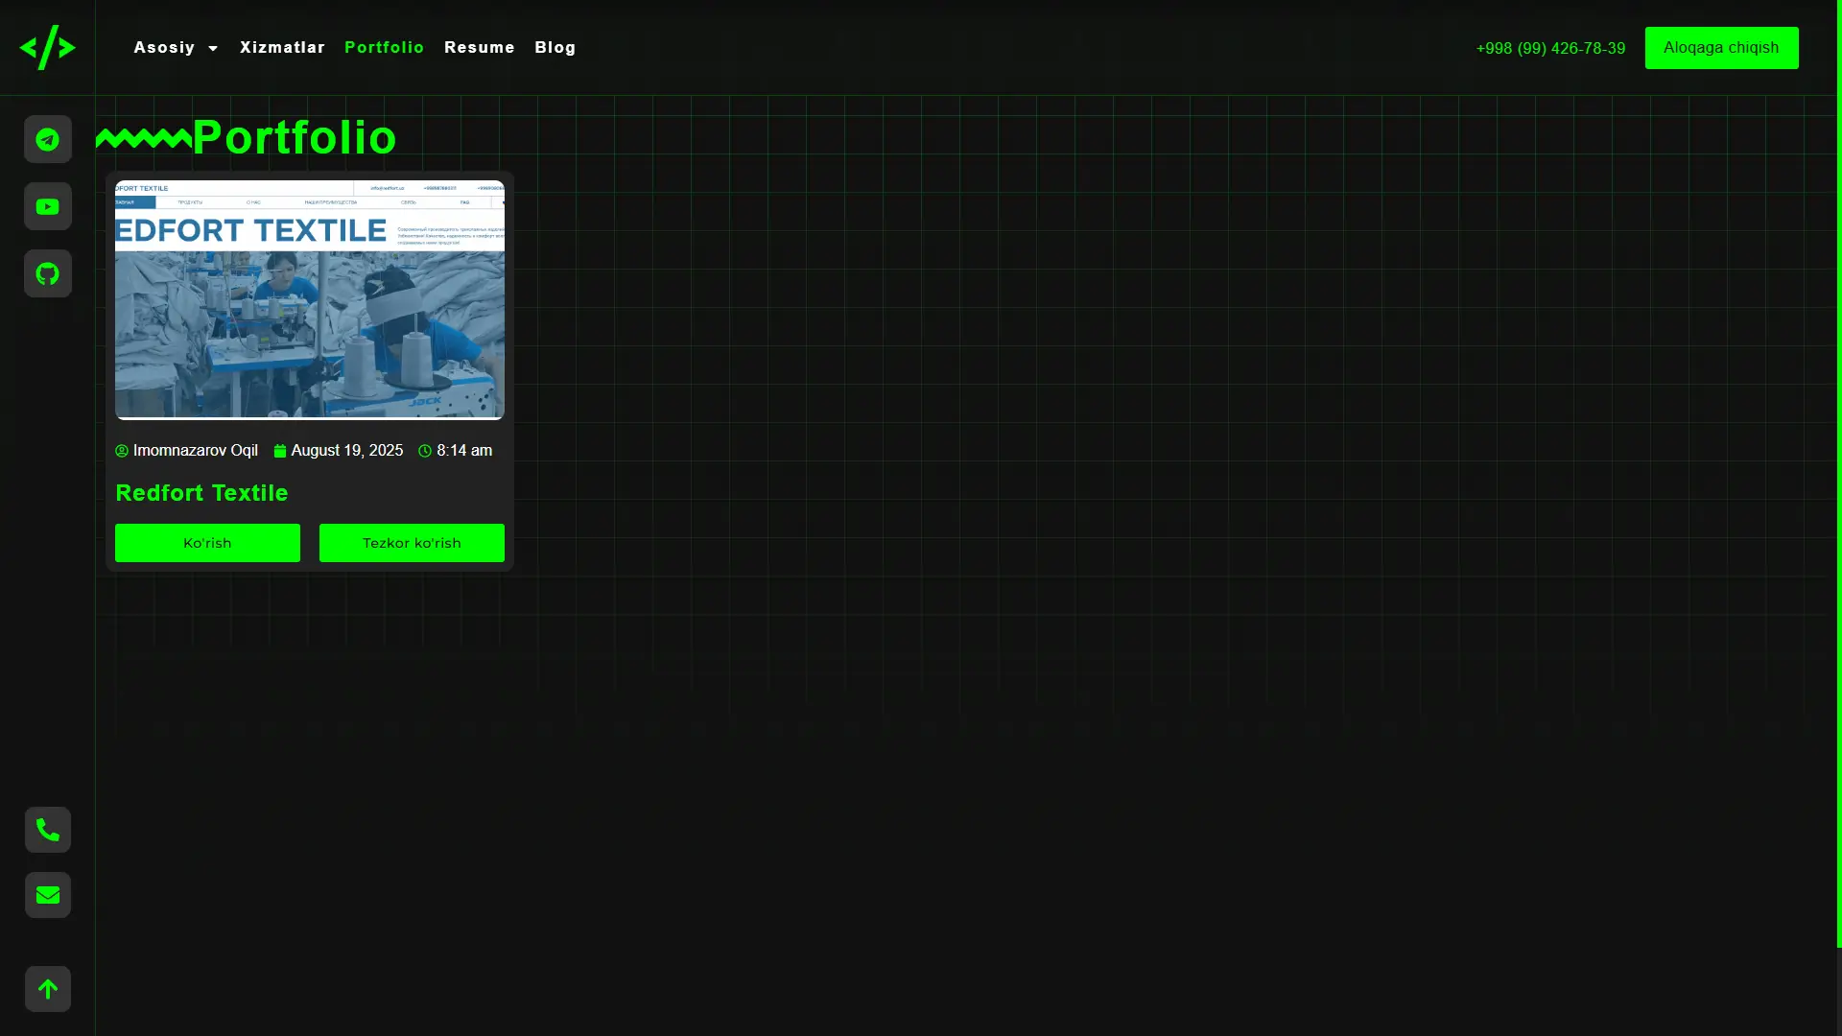Click the code logo in the header
The width and height of the screenshot is (1842, 1036).
(x=47, y=48)
